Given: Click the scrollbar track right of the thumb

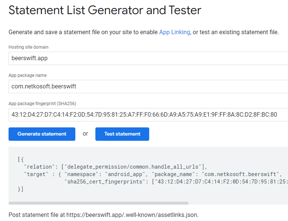Looking at the screenshot, I should coord(238,203).
